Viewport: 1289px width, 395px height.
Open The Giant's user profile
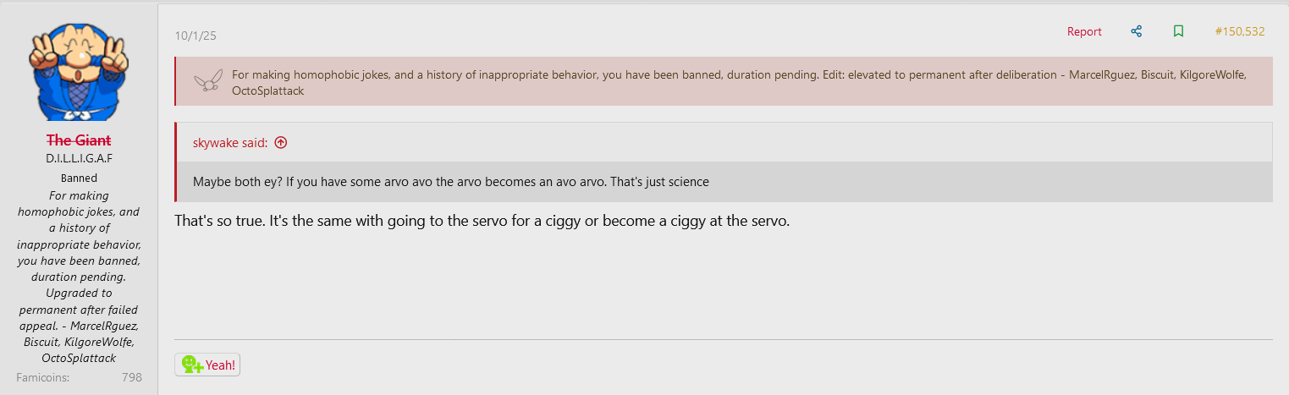tap(79, 140)
